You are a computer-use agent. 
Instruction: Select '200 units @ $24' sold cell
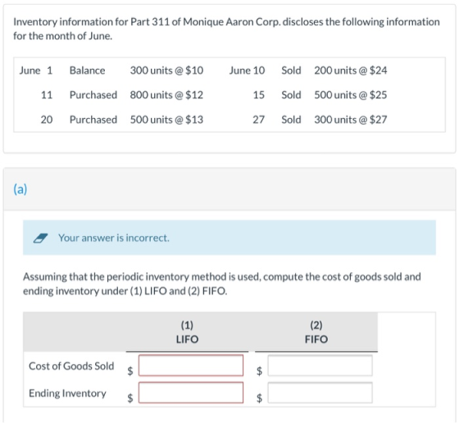point(351,70)
